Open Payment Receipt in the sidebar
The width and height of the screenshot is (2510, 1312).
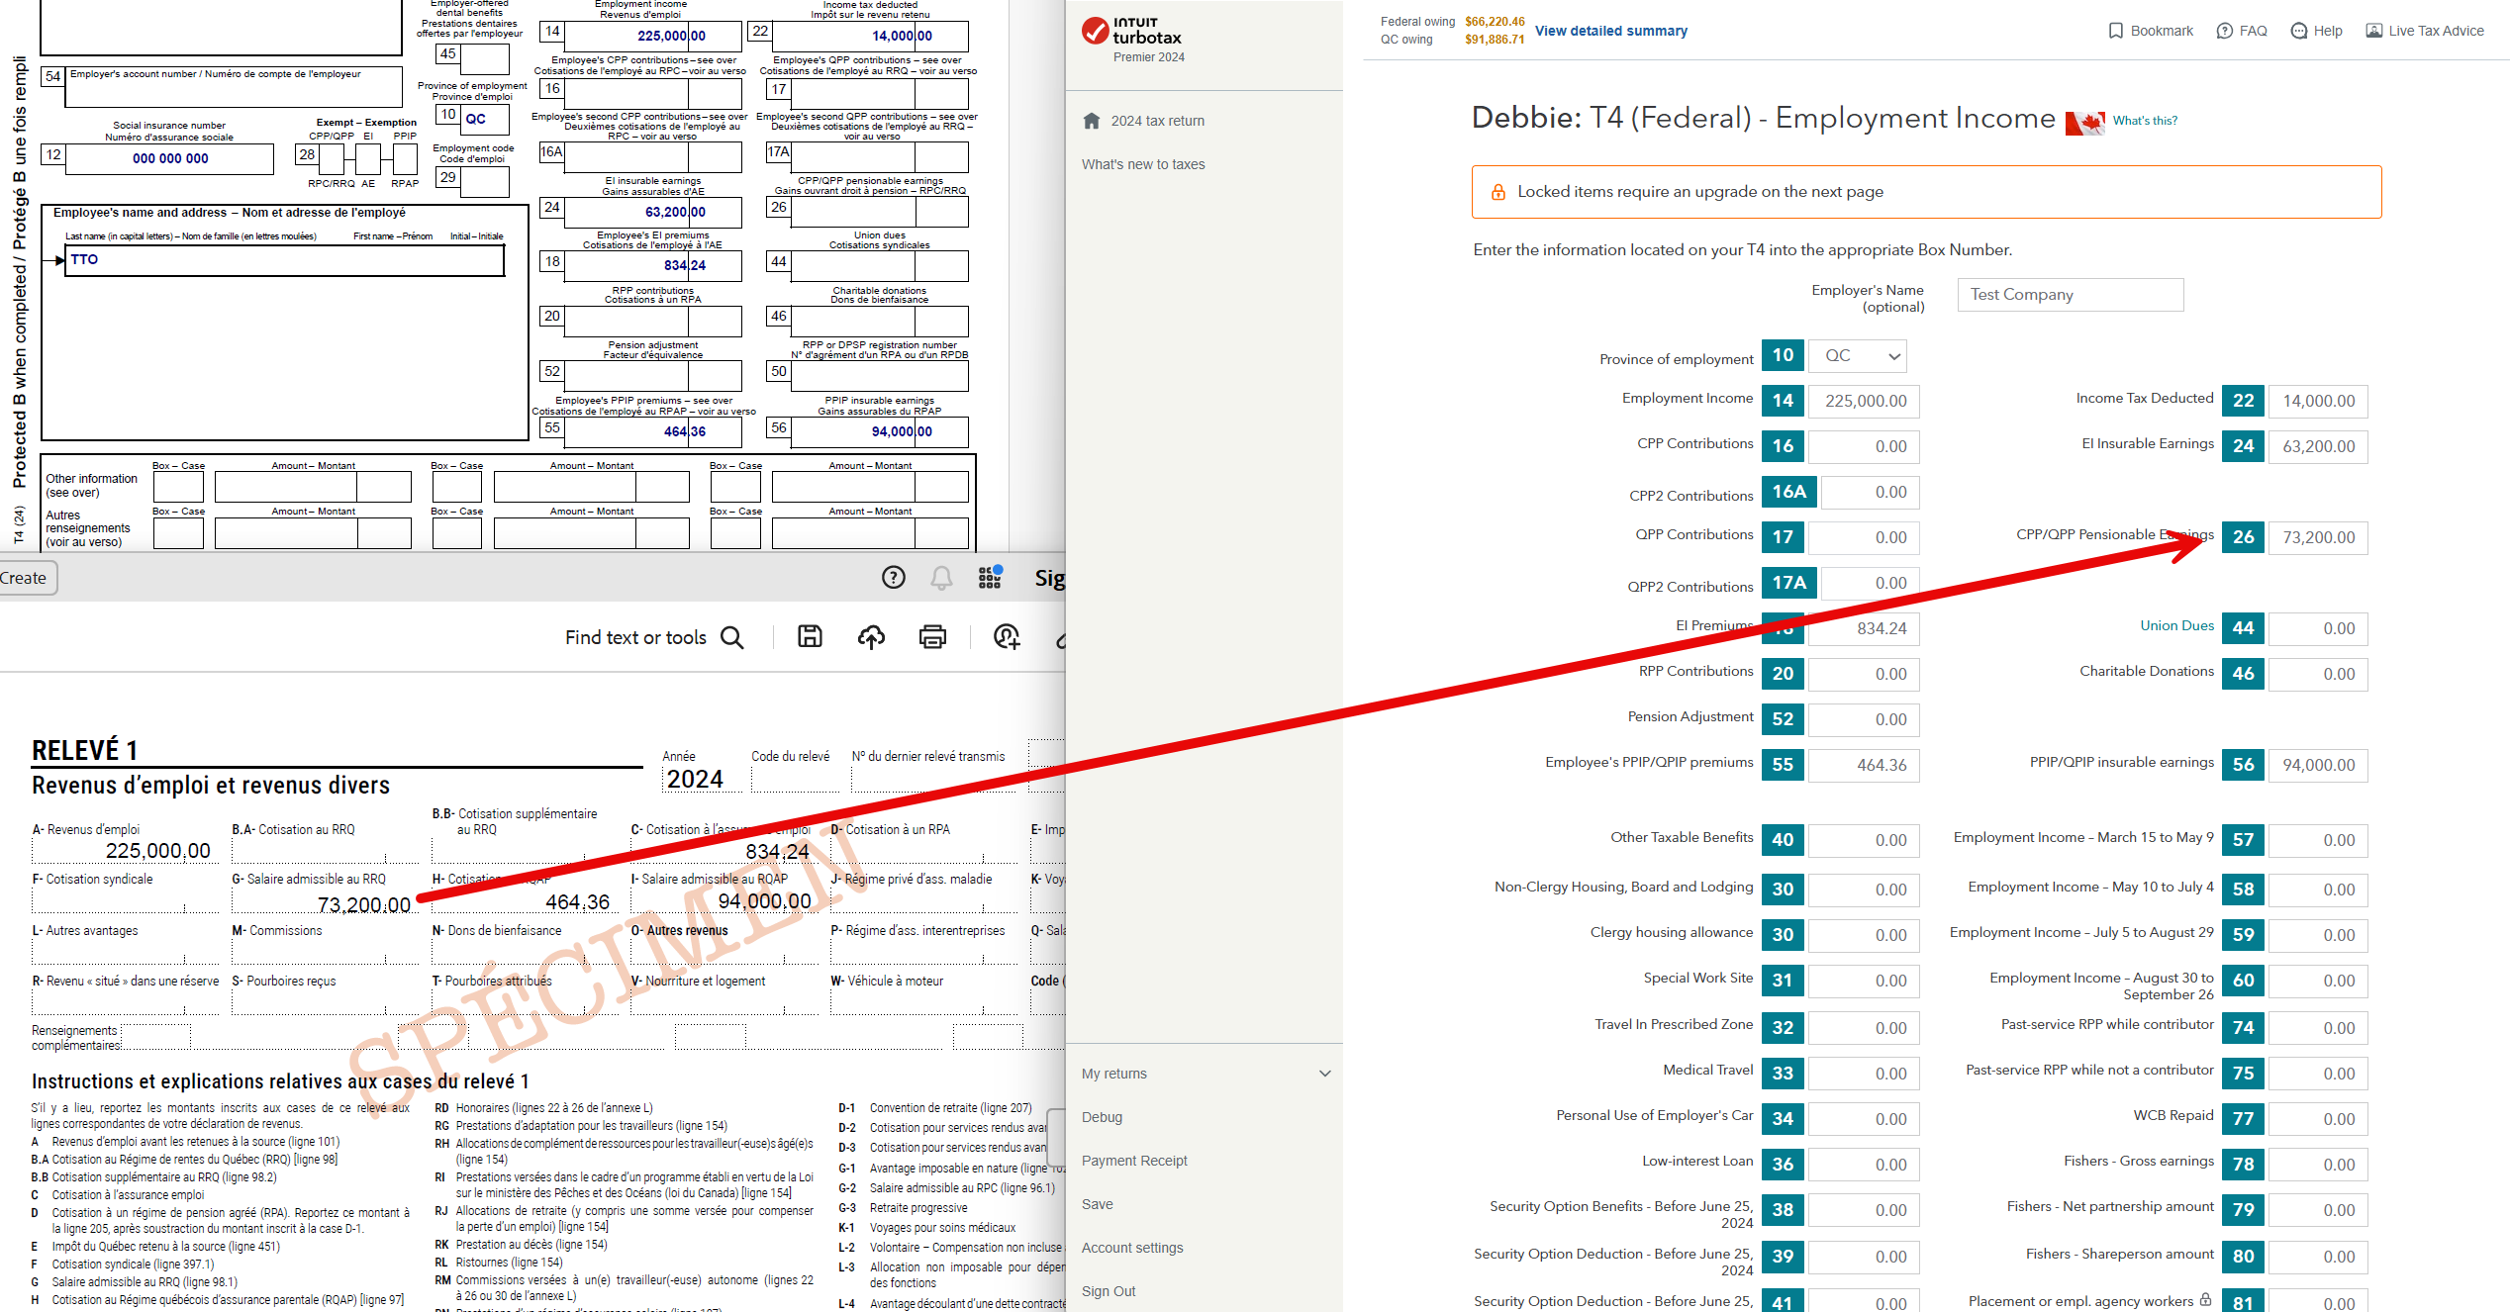(x=1134, y=1161)
